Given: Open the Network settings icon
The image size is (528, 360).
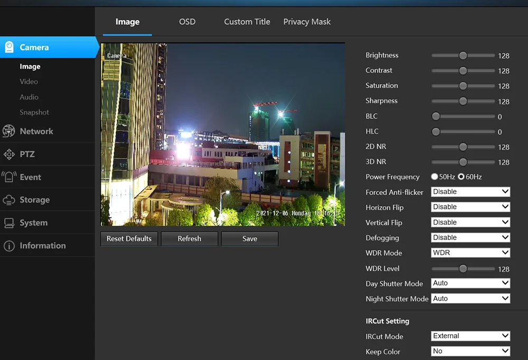Looking at the screenshot, I should 10,131.
